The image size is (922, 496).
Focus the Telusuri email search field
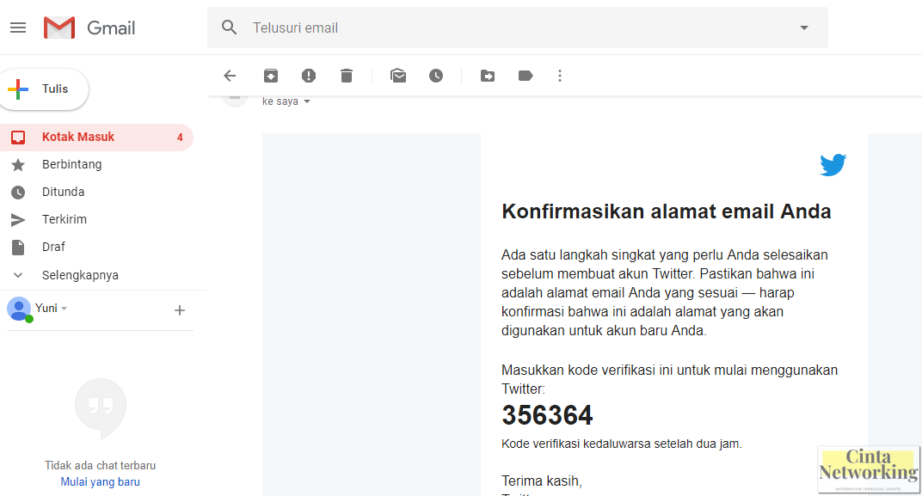[x=518, y=28]
